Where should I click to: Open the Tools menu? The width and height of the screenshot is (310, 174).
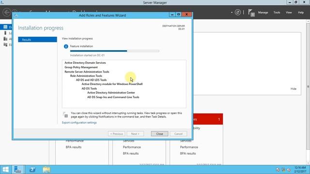[x=277, y=13]
